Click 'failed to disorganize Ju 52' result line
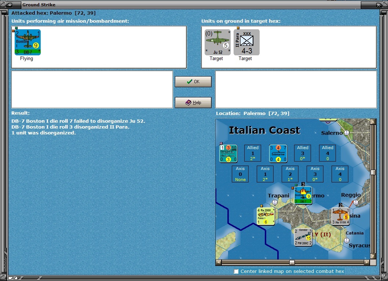Screen dimensions: 388x281 [x=78, y=121]
